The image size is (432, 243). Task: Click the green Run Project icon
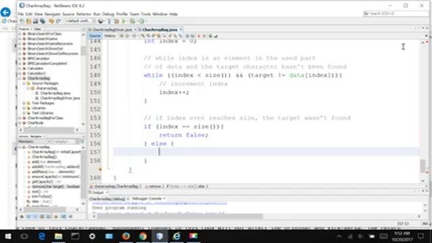(124, 21)
